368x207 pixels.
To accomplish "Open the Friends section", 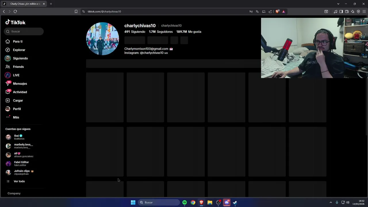I will point(18,67).
